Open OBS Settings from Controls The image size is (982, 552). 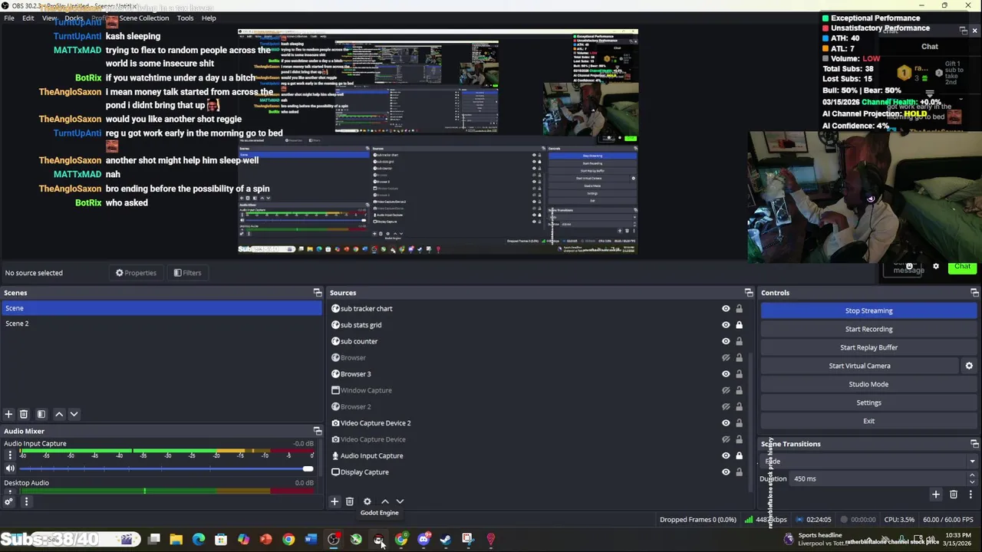click(868, 402)
